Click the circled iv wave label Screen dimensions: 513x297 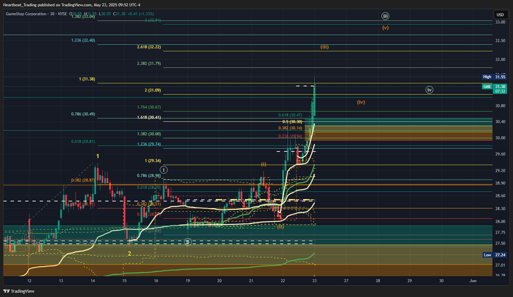coord(429,90)
